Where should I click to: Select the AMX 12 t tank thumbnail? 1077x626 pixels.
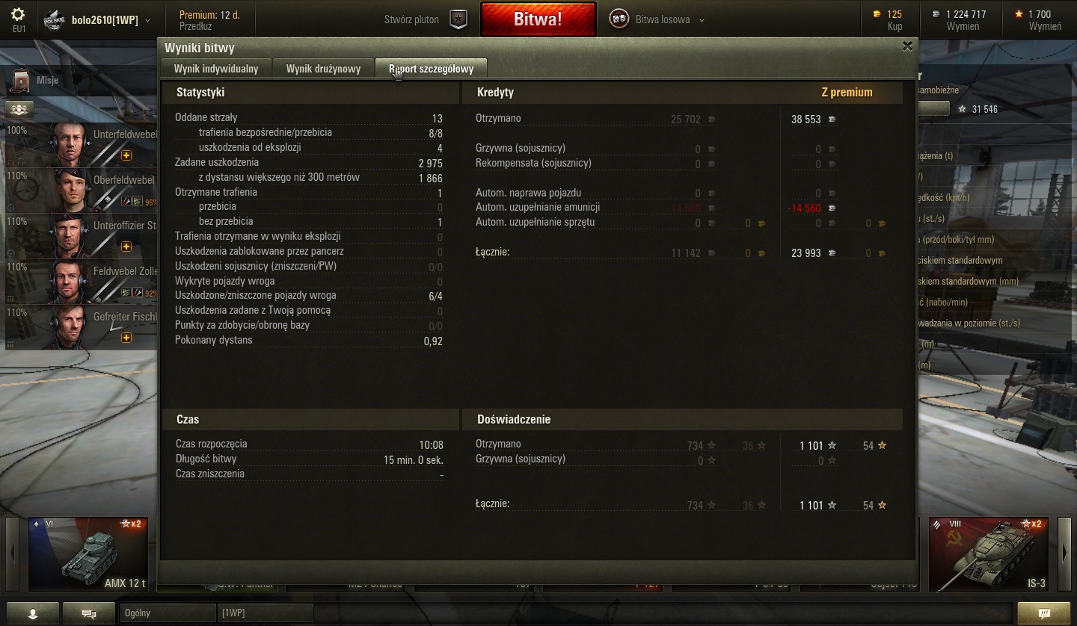point(88,554)
